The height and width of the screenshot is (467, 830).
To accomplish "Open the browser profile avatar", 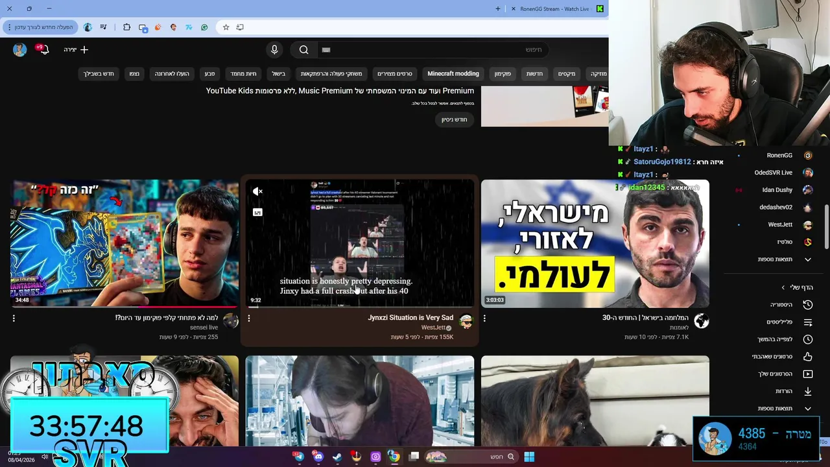I will click(88, 27).
